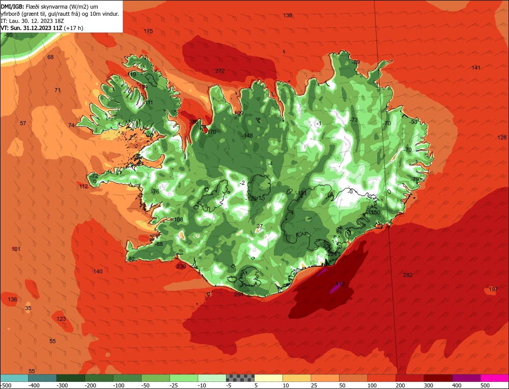This screenshot has height=389, width=509.
Task: Click the value 101 at the left edge
Action: click(16, 249)
